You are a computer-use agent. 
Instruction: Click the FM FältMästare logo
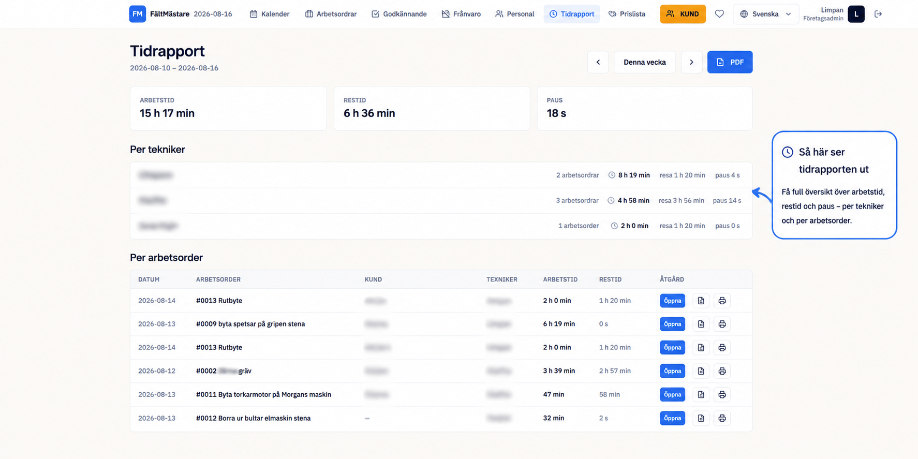point(159,14)
